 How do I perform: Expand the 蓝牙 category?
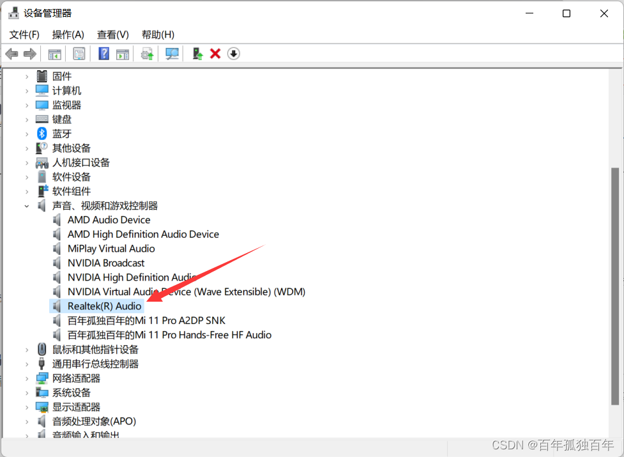(x=27, y=134)
